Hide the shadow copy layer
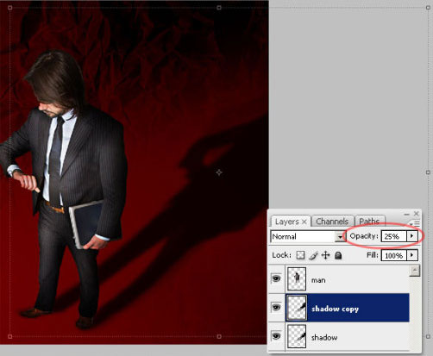 276,308
